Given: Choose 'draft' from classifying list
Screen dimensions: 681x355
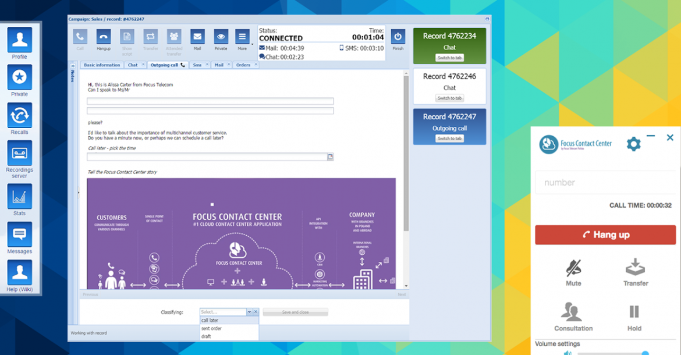Looking at the screenshot, I should (229, 336).
